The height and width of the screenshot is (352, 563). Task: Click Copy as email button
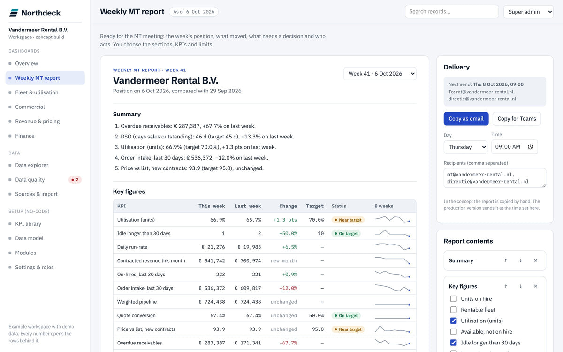point(466,119)
